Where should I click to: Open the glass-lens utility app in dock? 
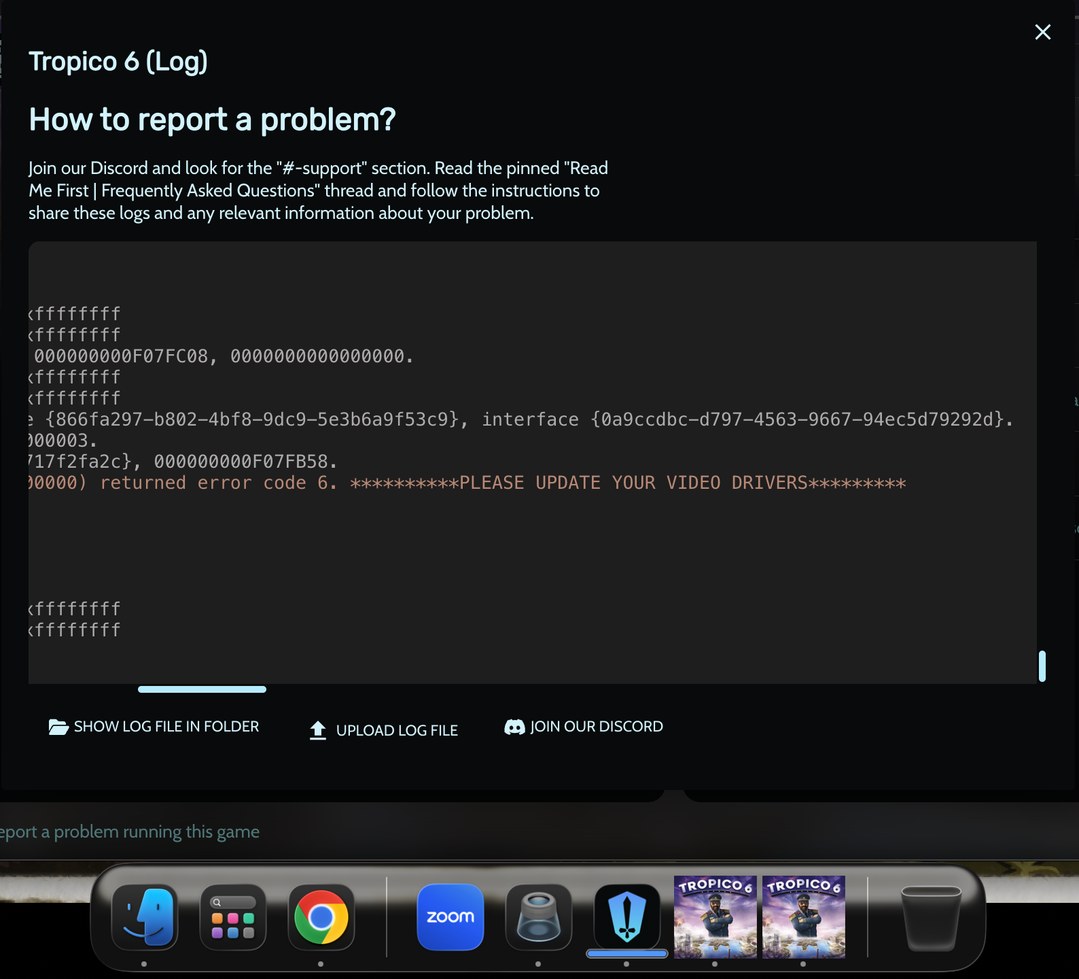[539, 917]
